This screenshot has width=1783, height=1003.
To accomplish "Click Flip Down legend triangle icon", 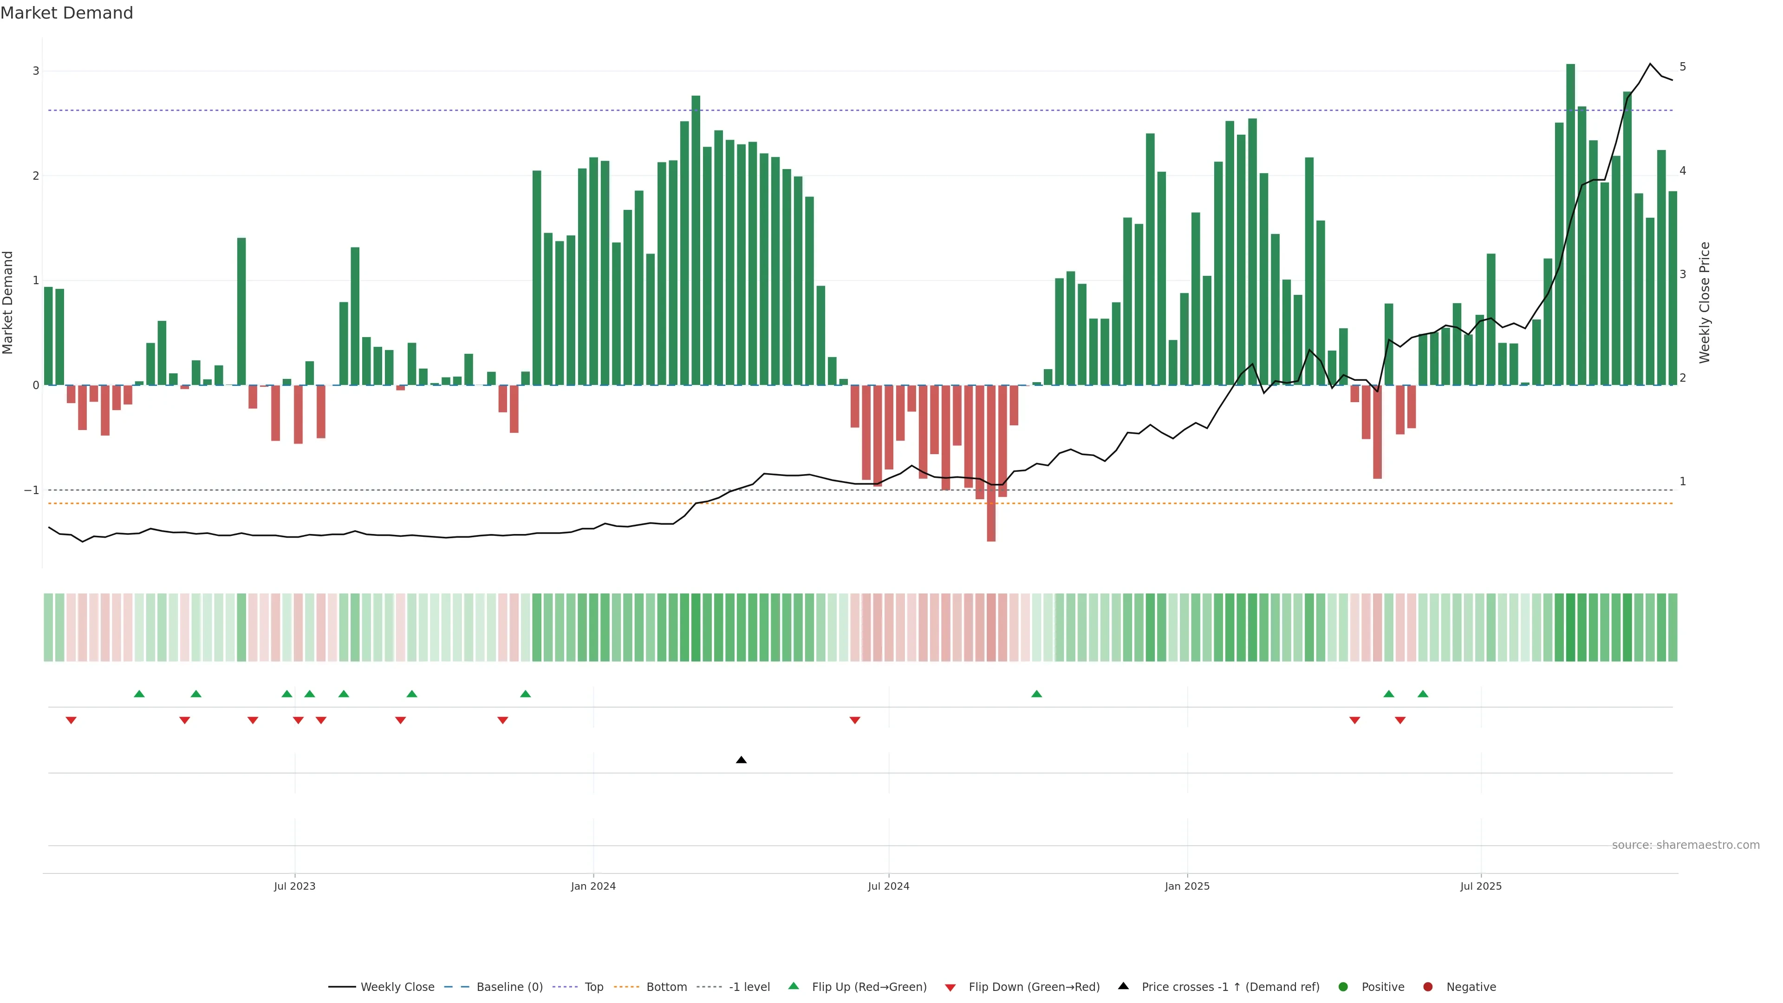I will [x=950, y=987].
